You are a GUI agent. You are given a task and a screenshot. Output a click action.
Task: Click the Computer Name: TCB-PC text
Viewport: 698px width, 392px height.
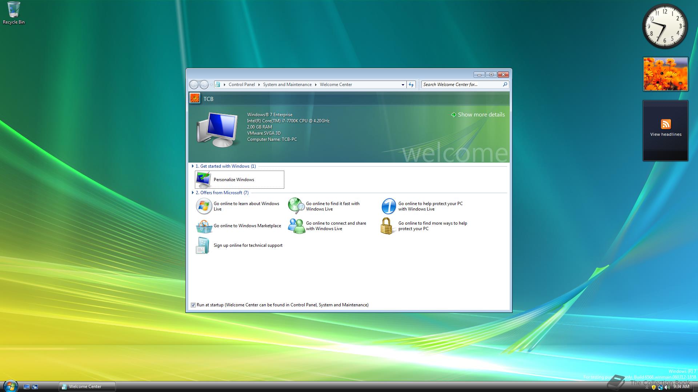point(272,139)
